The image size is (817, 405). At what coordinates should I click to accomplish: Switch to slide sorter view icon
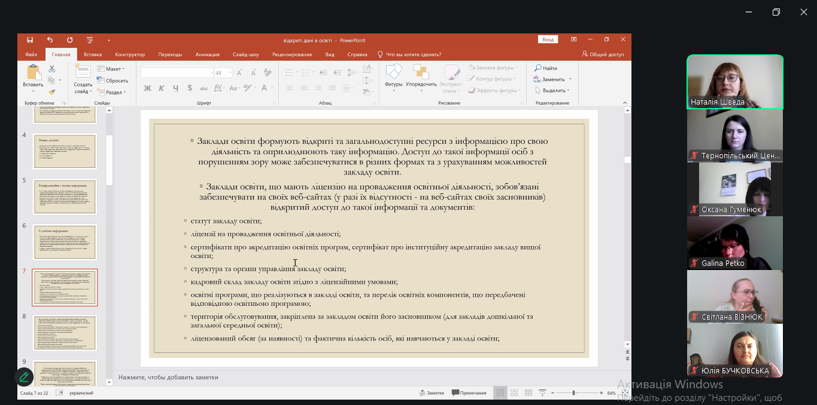pos(514,393)
